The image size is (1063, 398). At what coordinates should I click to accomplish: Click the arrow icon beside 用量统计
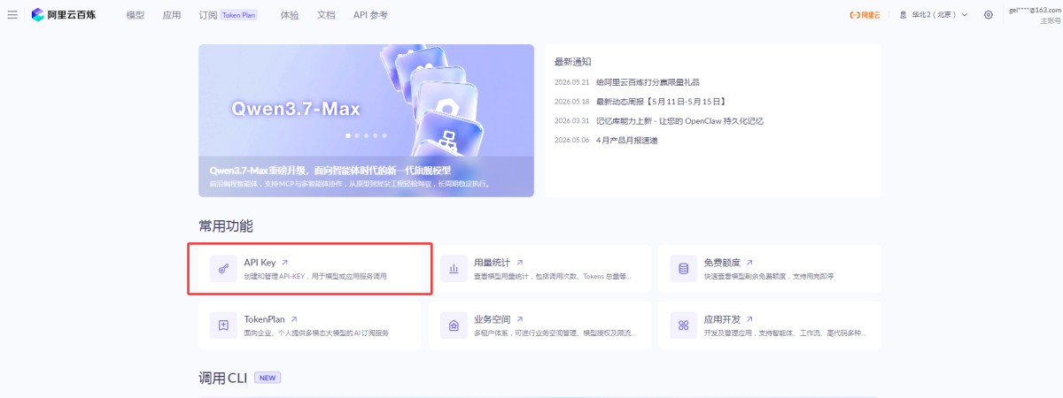(x=520, y=263)
